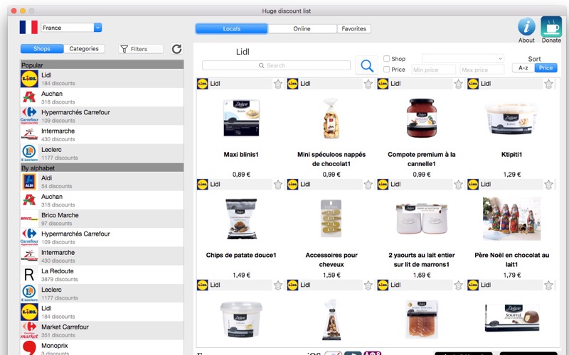Screen dimensions: 569x355
Task: Open Père Noël en chocolat image
Action: 511,219
